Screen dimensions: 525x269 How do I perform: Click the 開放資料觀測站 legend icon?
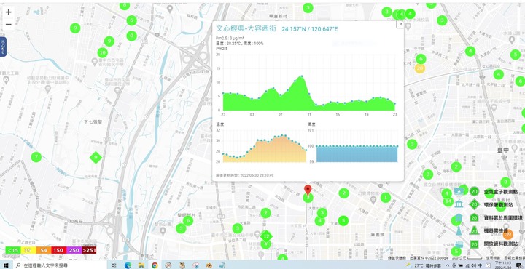(x=459, y=244)
